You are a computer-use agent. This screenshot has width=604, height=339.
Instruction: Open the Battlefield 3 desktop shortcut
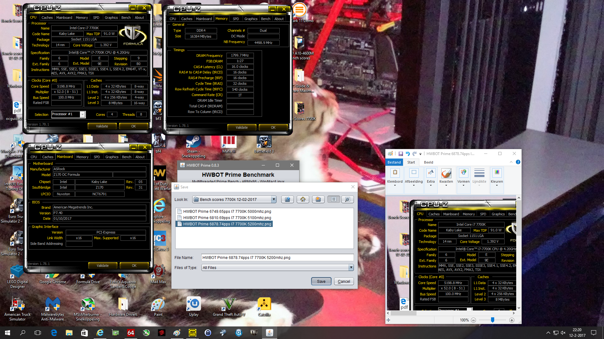tap(264, 144)
